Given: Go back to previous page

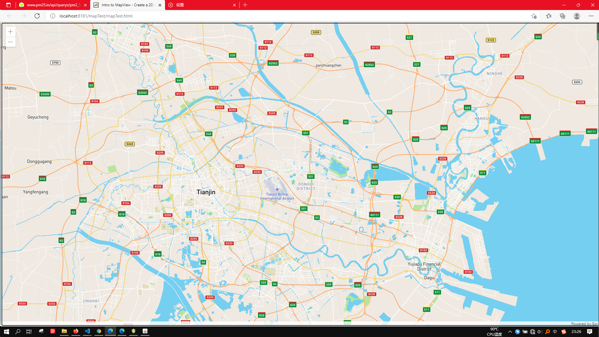Looking at the screenshot, I should (x=10, y=16).
